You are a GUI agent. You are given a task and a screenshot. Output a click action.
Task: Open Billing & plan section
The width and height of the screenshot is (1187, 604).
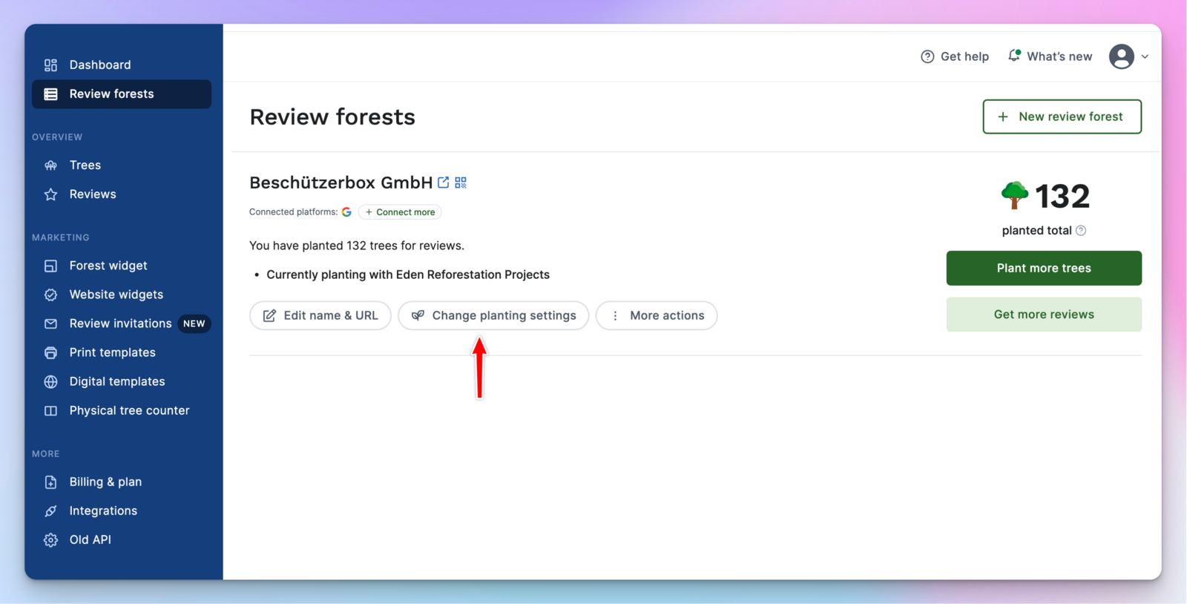point(105,482)
